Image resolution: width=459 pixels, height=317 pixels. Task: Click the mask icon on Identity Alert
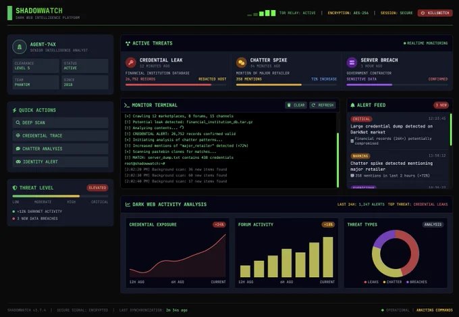coord(18,162)
